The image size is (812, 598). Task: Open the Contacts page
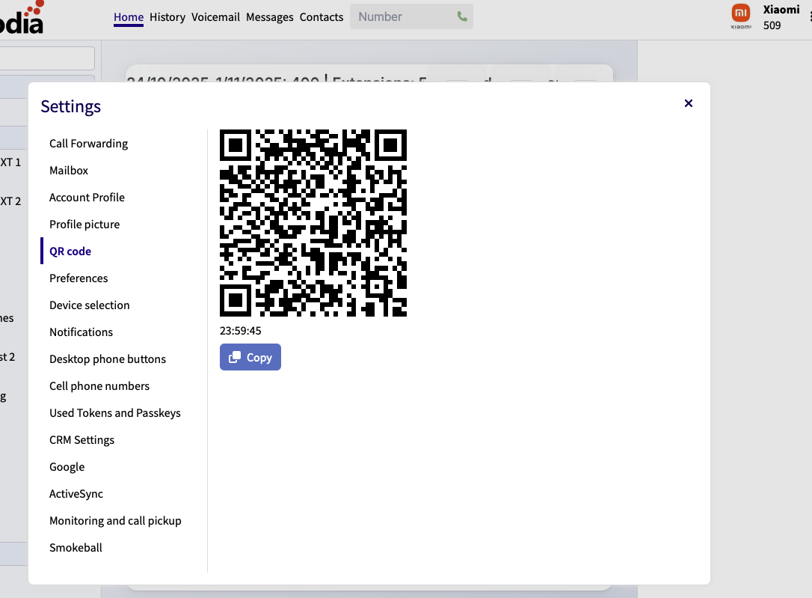(322, 16)
